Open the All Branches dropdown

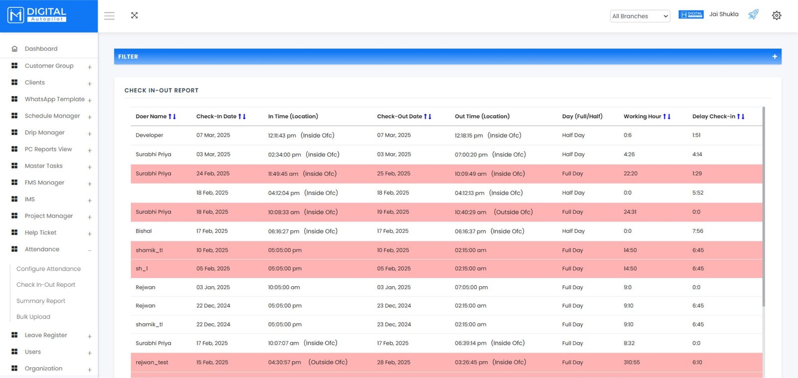click(640, 16)
